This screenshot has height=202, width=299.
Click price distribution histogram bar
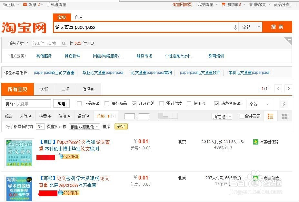(168, 116)
